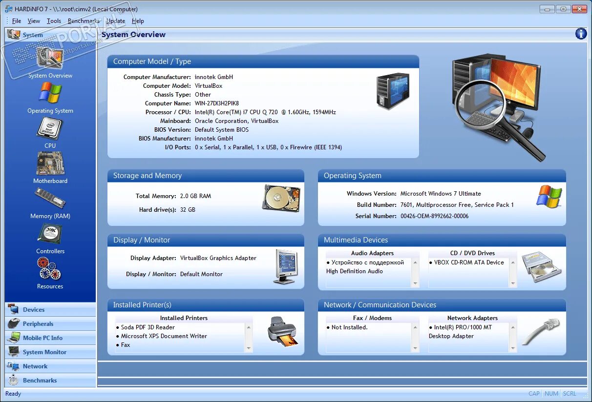592x402 pixels.
Task: Open the Motherboard sidebar icon
Action: click(x=50, y=166)
